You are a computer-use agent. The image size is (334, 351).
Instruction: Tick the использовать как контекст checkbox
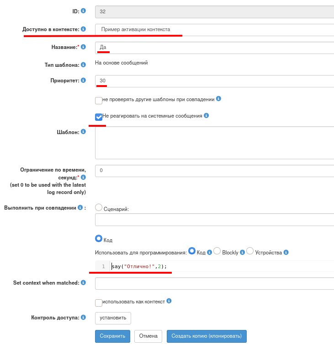(x=99, y=302)
